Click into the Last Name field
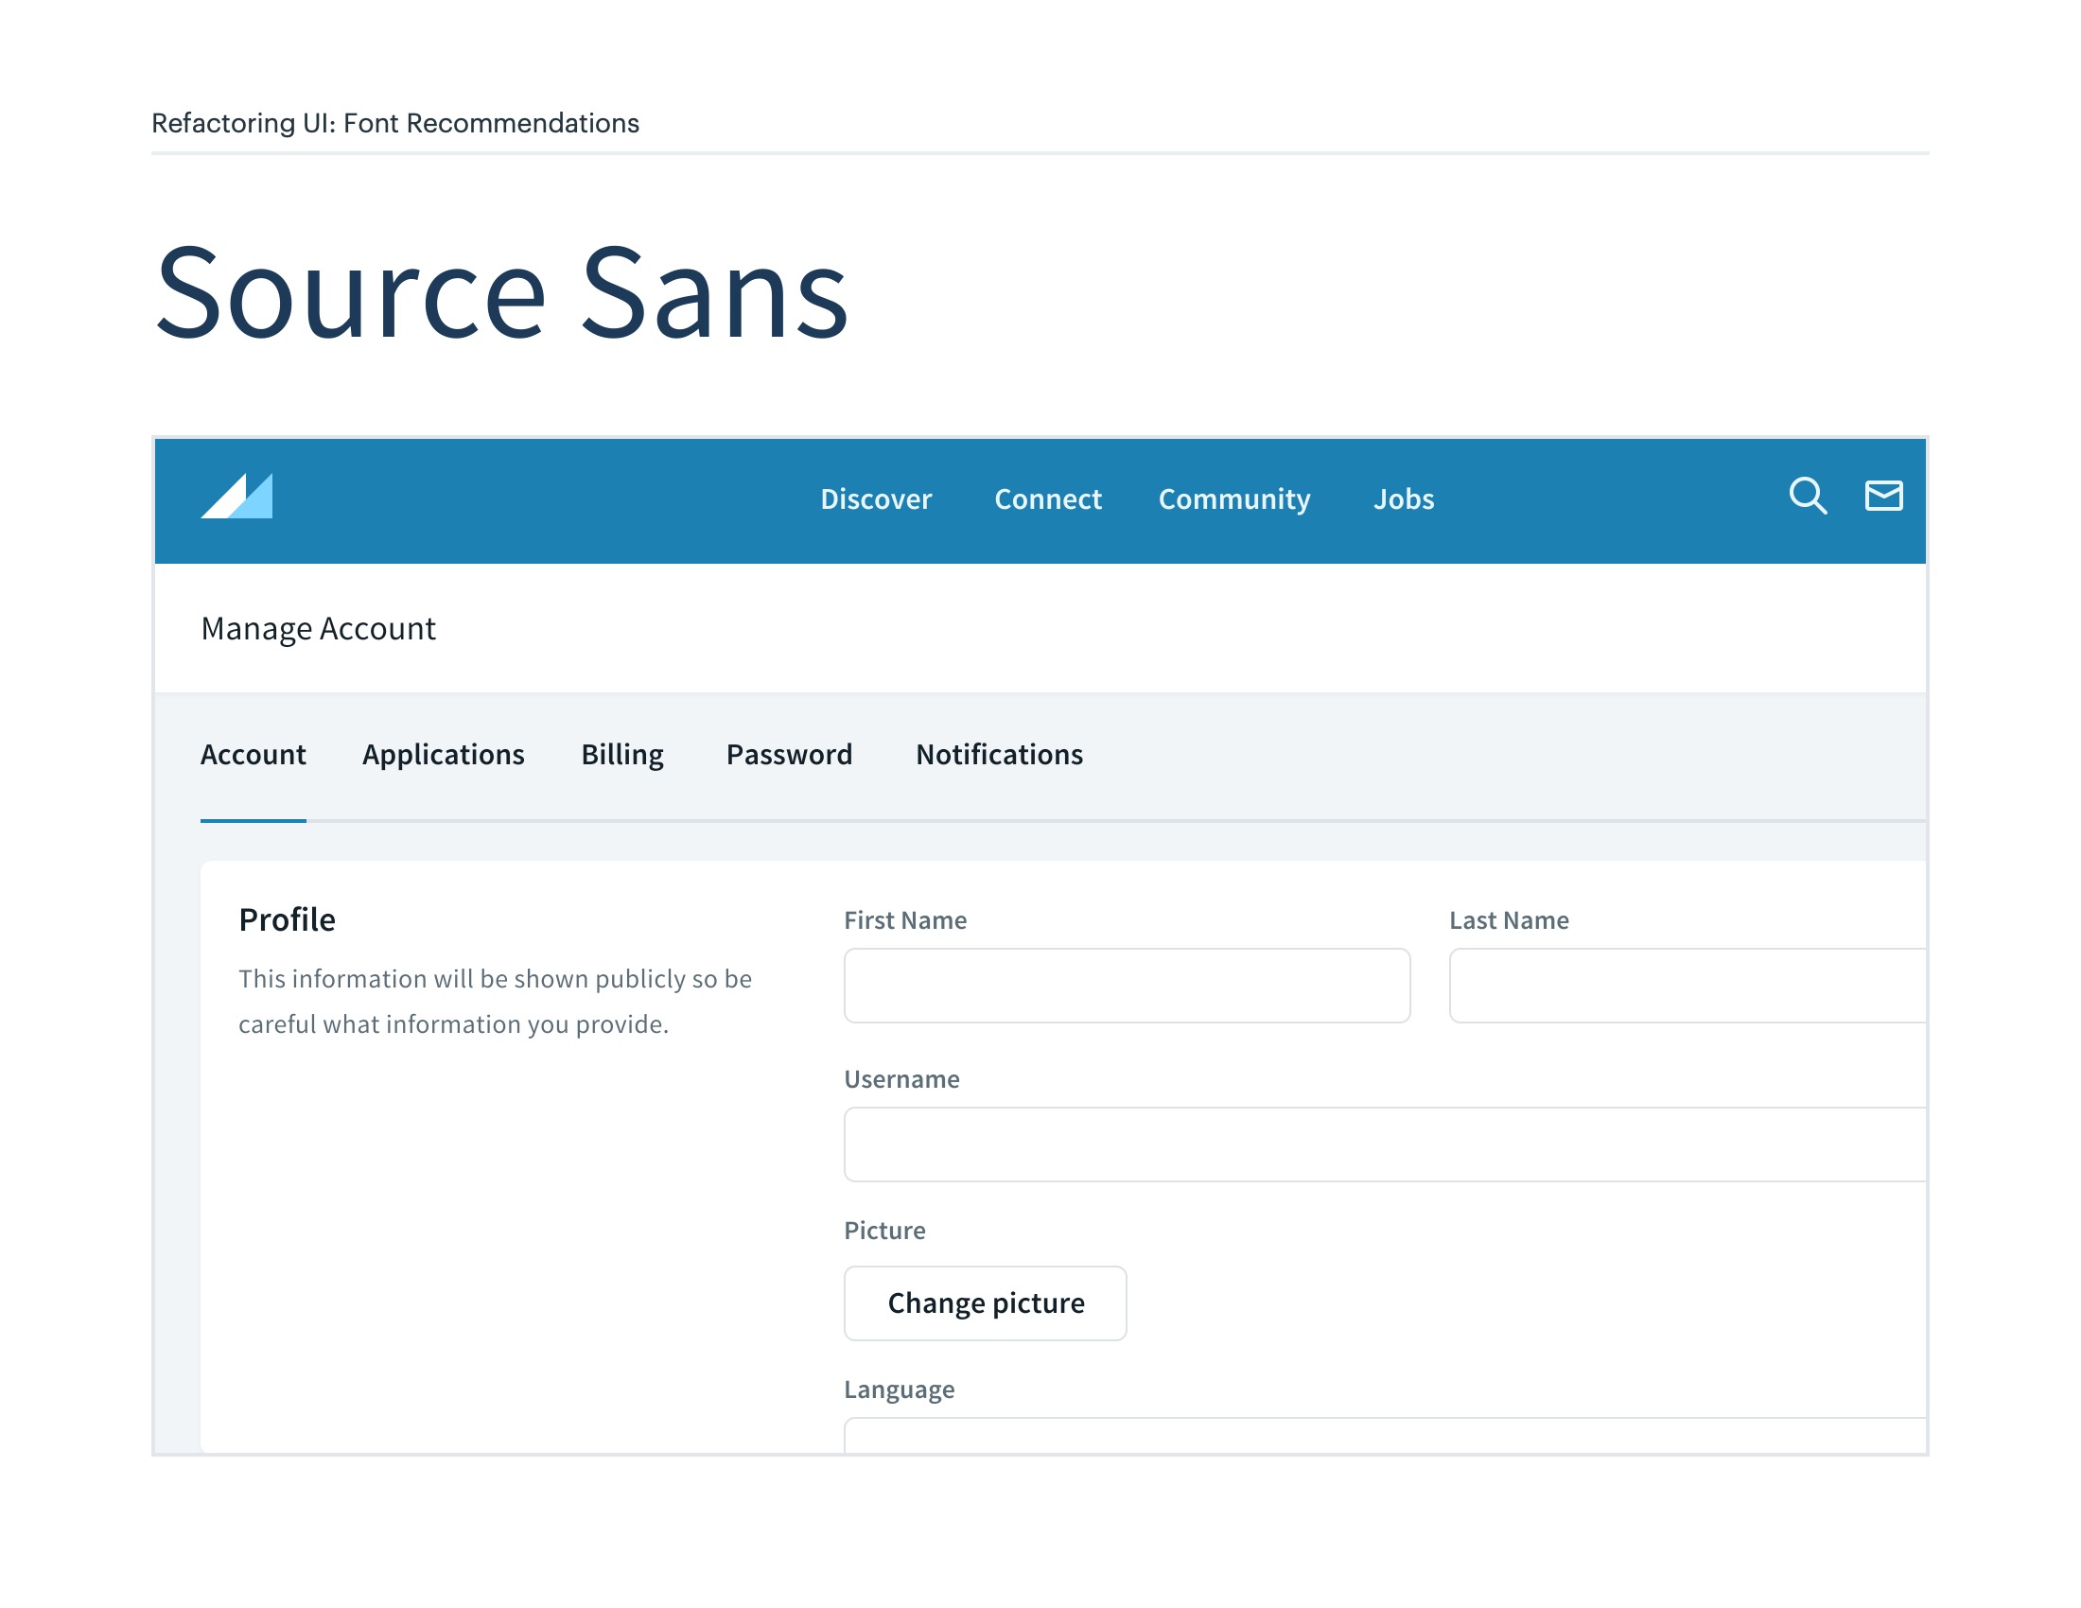The height and width of the screenshot is (1608, 2081). coord(1687,985)
